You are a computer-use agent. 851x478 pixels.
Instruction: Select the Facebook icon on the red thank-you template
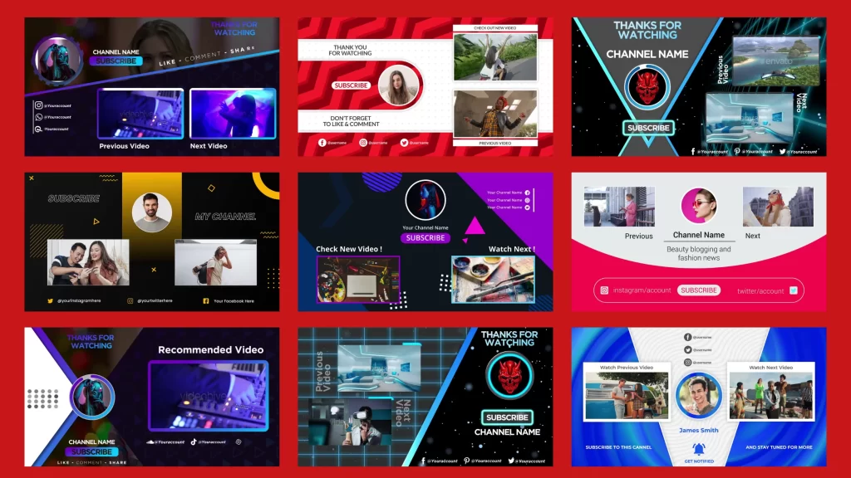[x=322, y=142]
